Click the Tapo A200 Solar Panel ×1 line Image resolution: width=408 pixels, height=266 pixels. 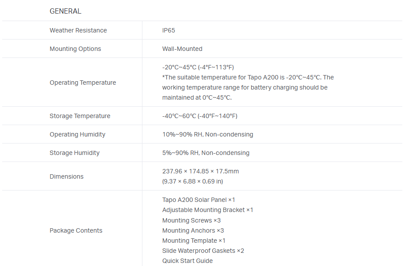click(199, 200)
